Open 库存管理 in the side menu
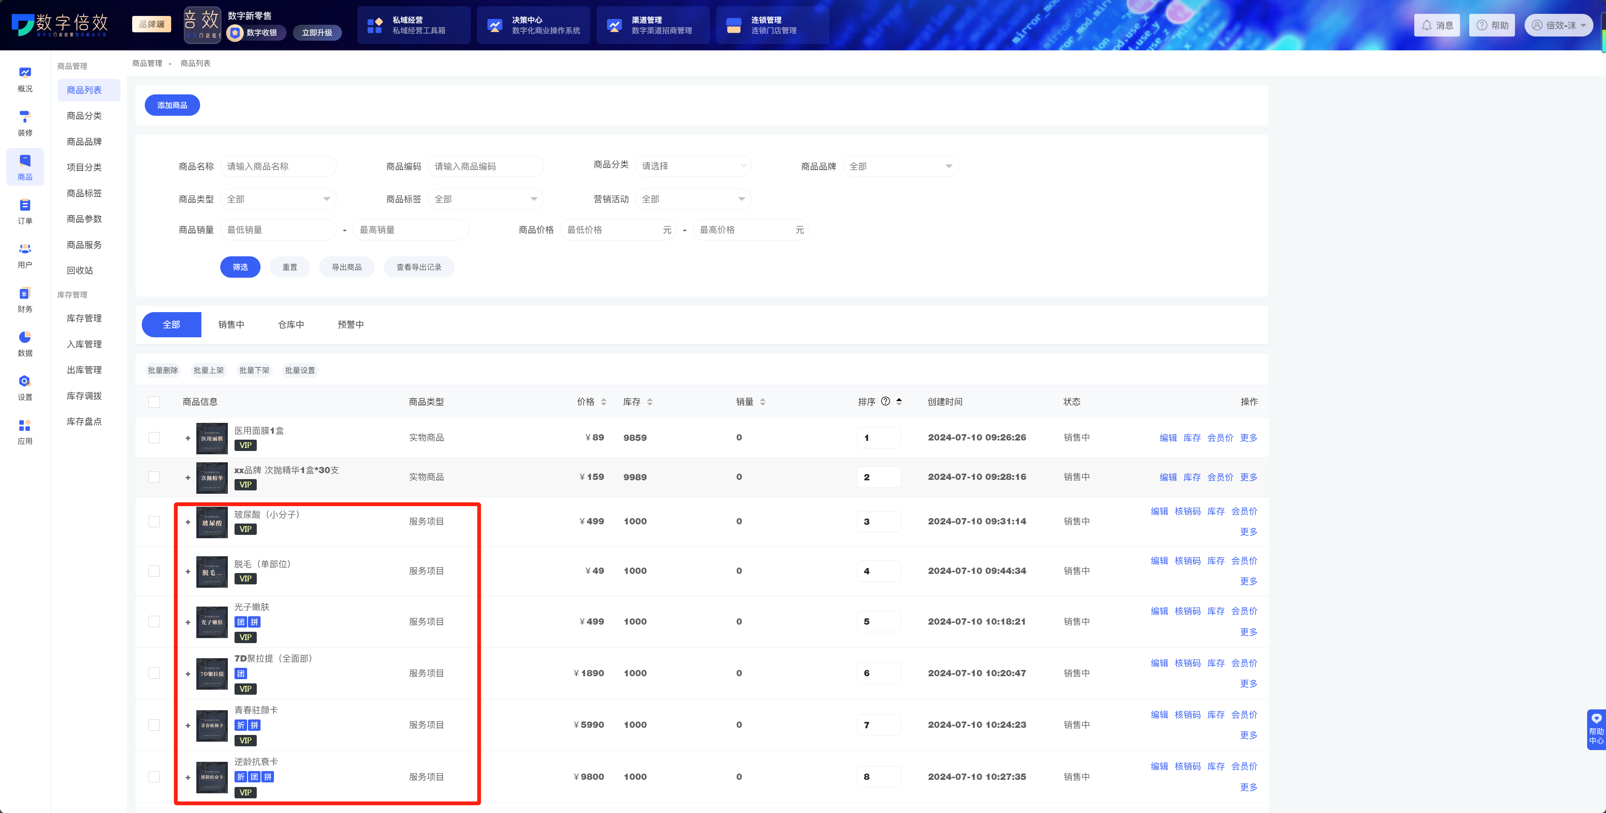The image size is (1606, 813). click(x=84, y=318)
